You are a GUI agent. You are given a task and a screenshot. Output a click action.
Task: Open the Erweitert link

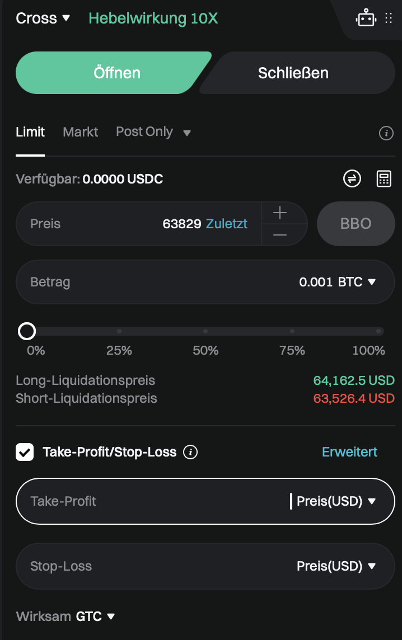pyautogui.click(x=349, y=452)
